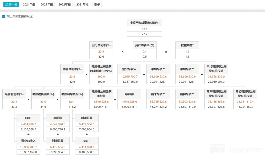This screenshot has height=156, width=265.
Task: Open the 2023年报 report tab
Action: tap(47, 5)
